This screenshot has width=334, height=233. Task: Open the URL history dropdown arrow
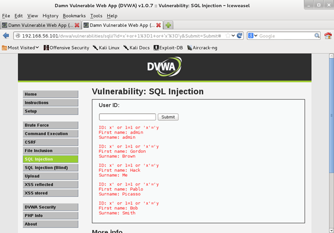[x=232, y=36]
